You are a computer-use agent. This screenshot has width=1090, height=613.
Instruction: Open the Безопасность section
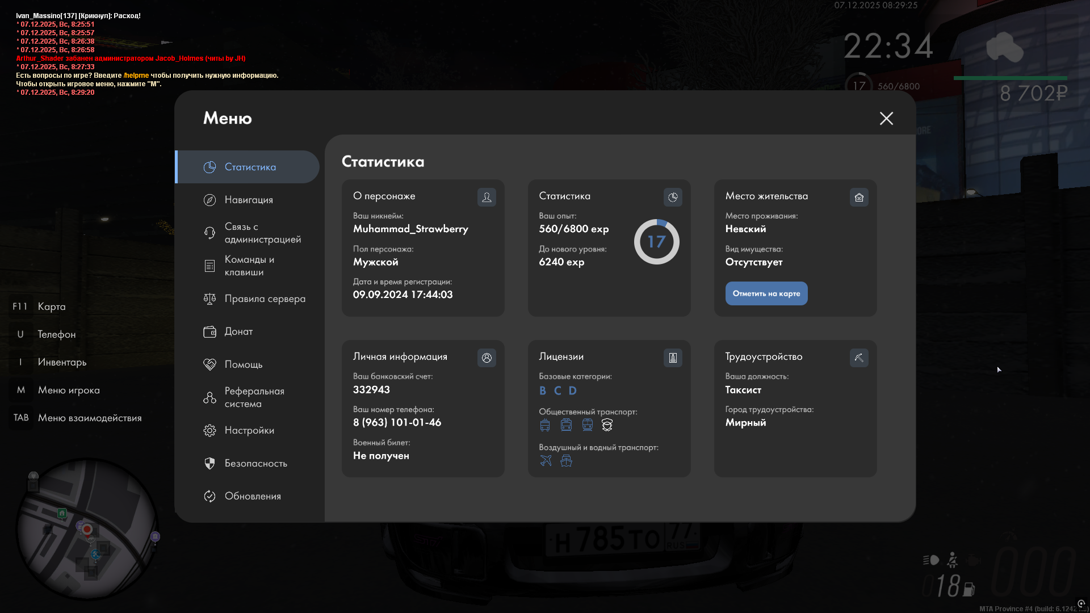coord(255,463)
